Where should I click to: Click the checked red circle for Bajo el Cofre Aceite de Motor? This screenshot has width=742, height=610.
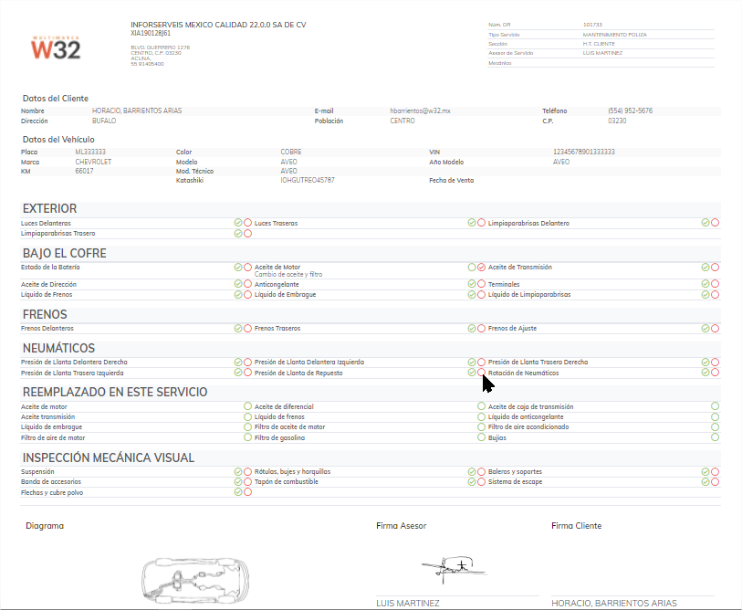(x=481, y=268)
